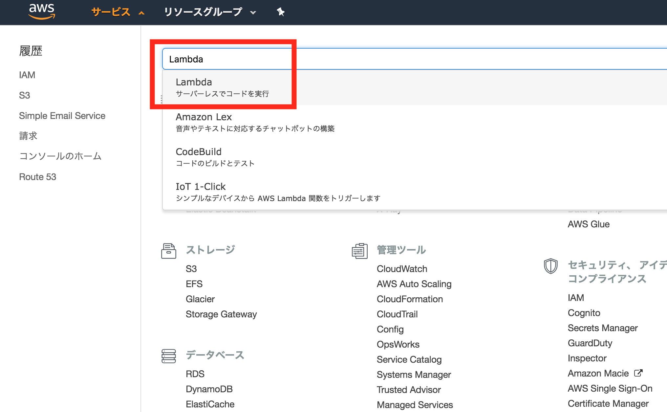Select CodeBuild search result

pos(415,157)
